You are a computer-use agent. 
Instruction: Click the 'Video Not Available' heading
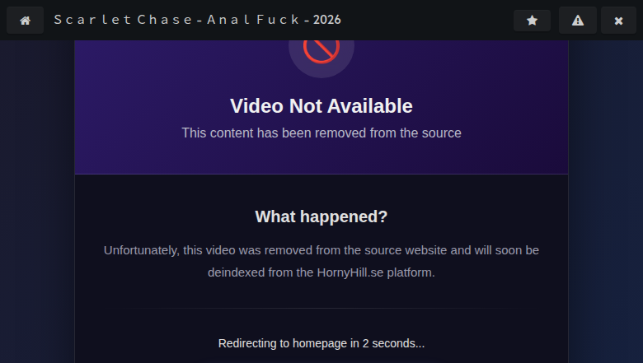321,106
